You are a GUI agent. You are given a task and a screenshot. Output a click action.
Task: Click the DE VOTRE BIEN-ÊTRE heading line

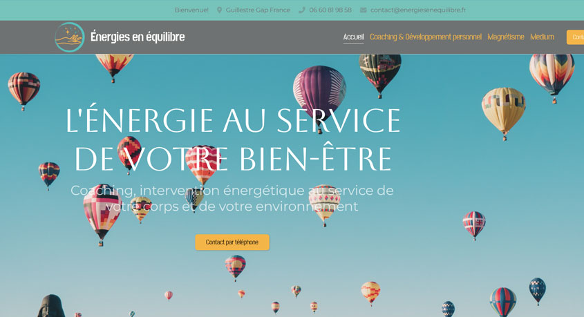[x=234, y=160]
